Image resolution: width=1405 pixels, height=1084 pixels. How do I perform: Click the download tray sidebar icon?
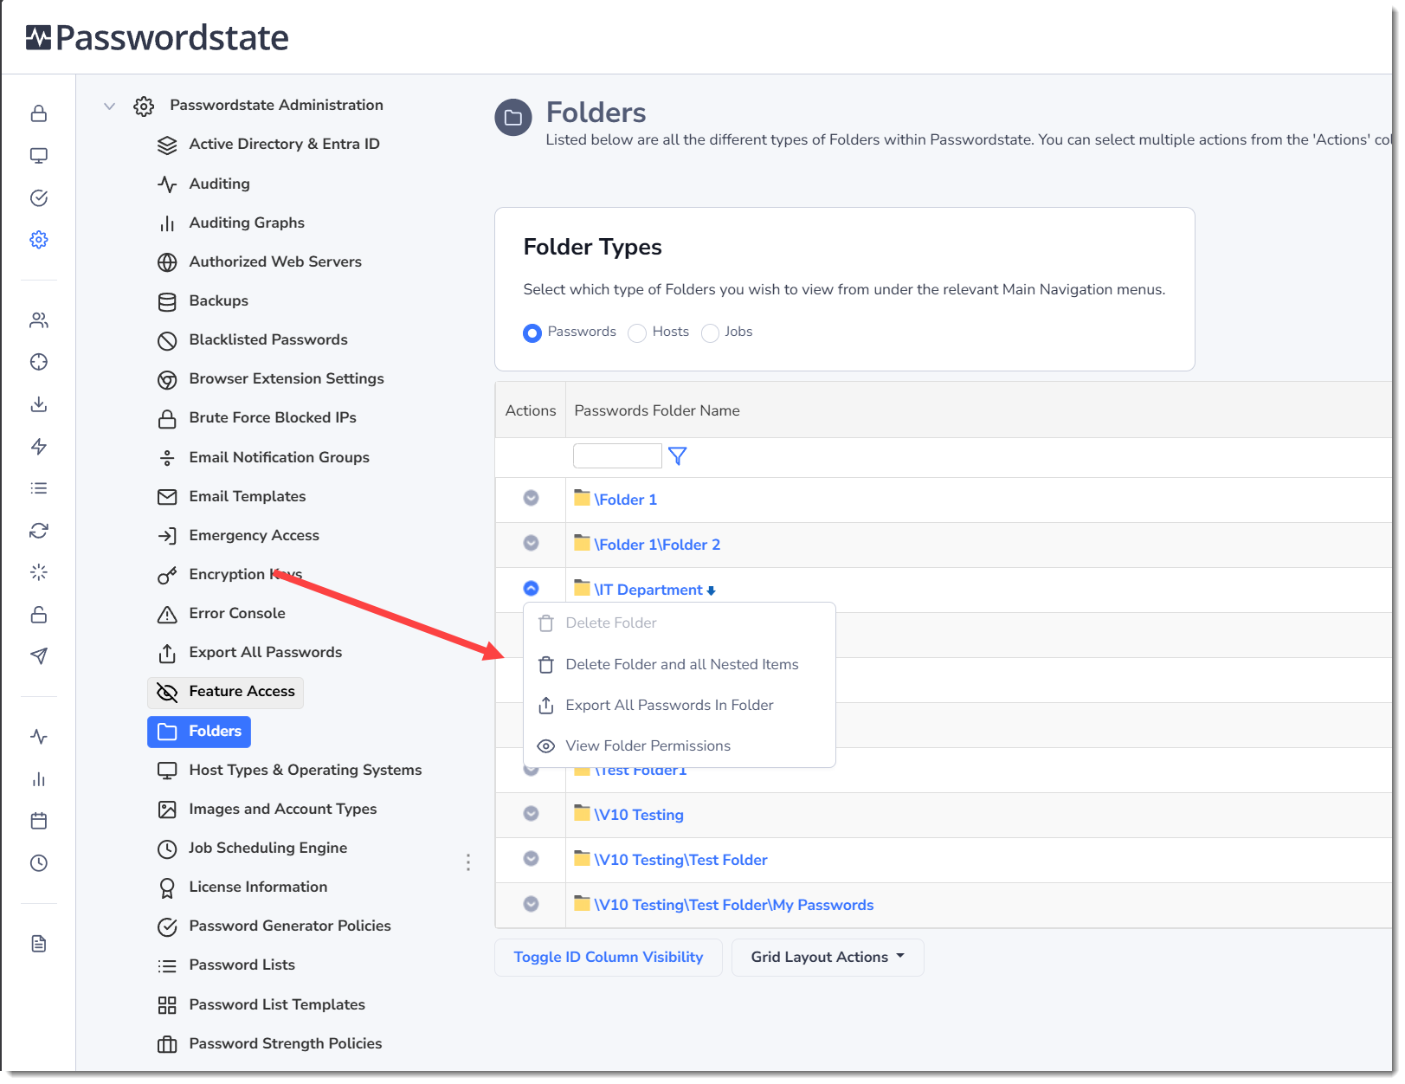[x=39, y=404]
